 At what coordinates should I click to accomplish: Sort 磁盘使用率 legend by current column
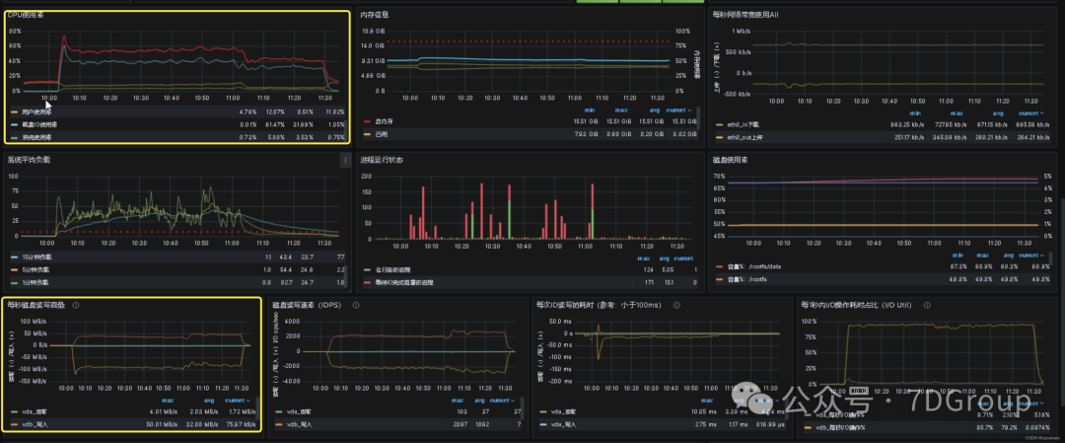[x=1030, y=255]
